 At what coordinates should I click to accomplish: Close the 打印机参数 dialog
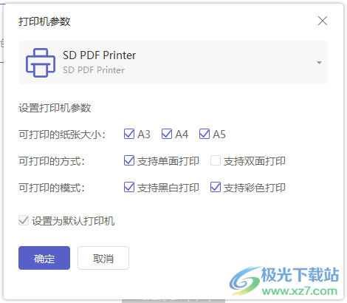pos(323,21)
